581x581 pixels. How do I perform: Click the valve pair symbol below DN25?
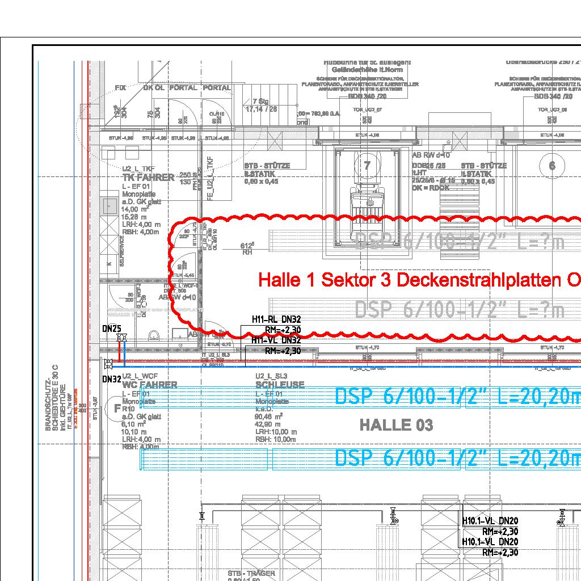[x=121, y=338]
